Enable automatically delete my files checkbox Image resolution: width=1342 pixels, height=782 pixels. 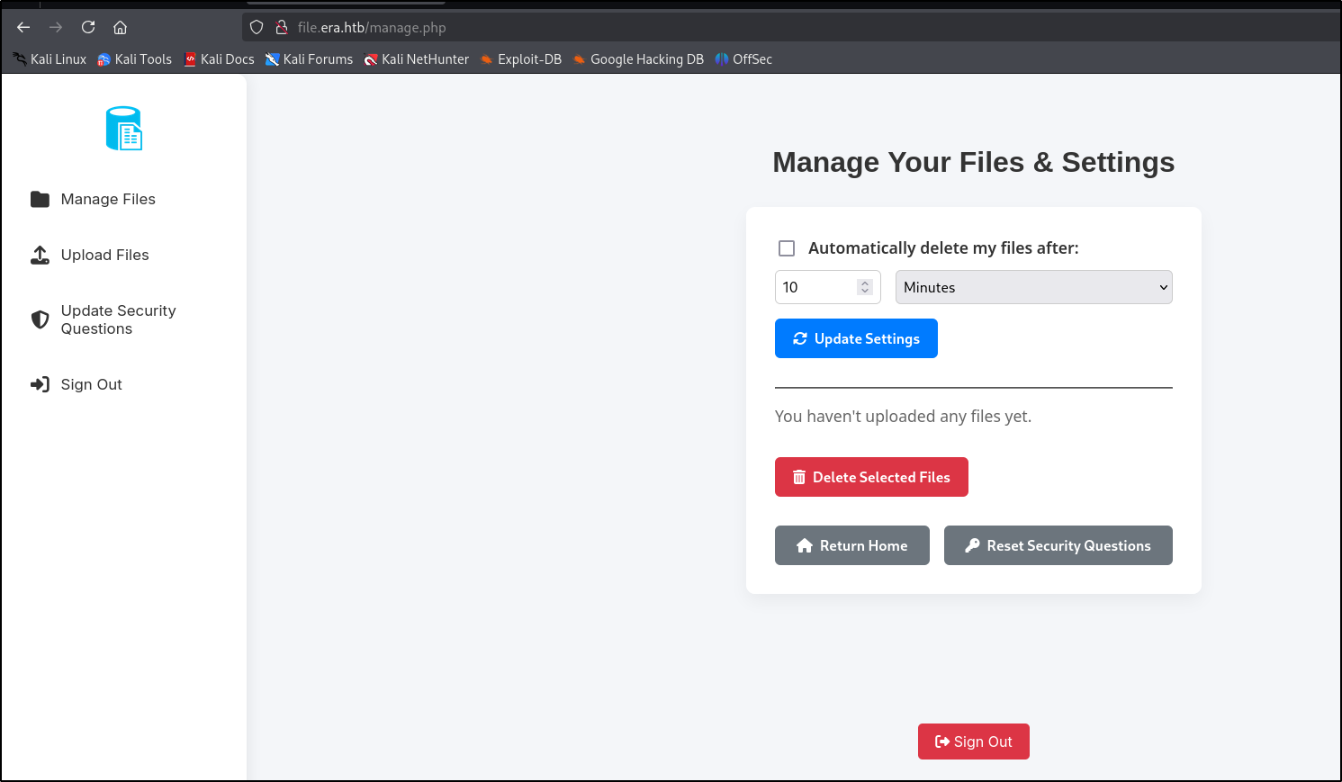coord(787,248)
